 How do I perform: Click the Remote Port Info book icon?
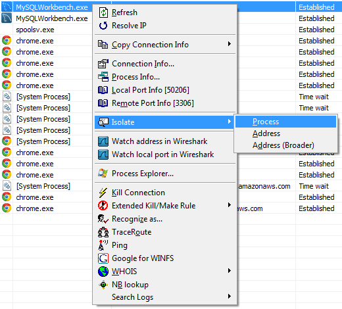pyautogui.click(x=103, y=103)
